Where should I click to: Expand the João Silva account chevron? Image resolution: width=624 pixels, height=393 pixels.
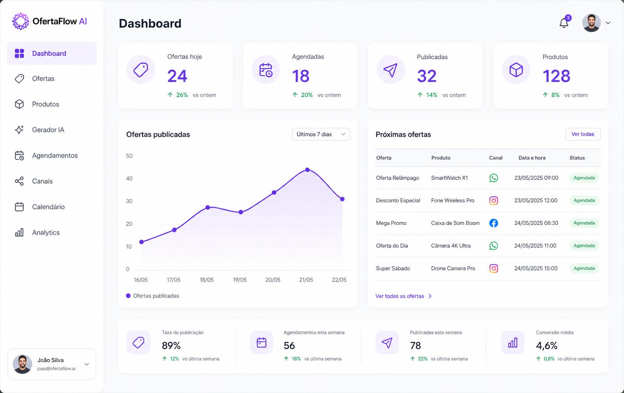87,364
